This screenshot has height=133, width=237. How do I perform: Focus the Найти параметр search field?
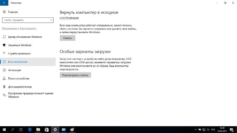coord(28,20)
